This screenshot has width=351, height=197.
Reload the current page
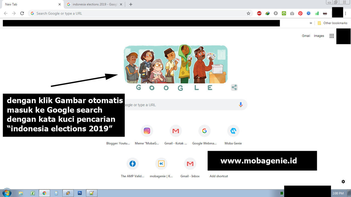coord(22,13)
